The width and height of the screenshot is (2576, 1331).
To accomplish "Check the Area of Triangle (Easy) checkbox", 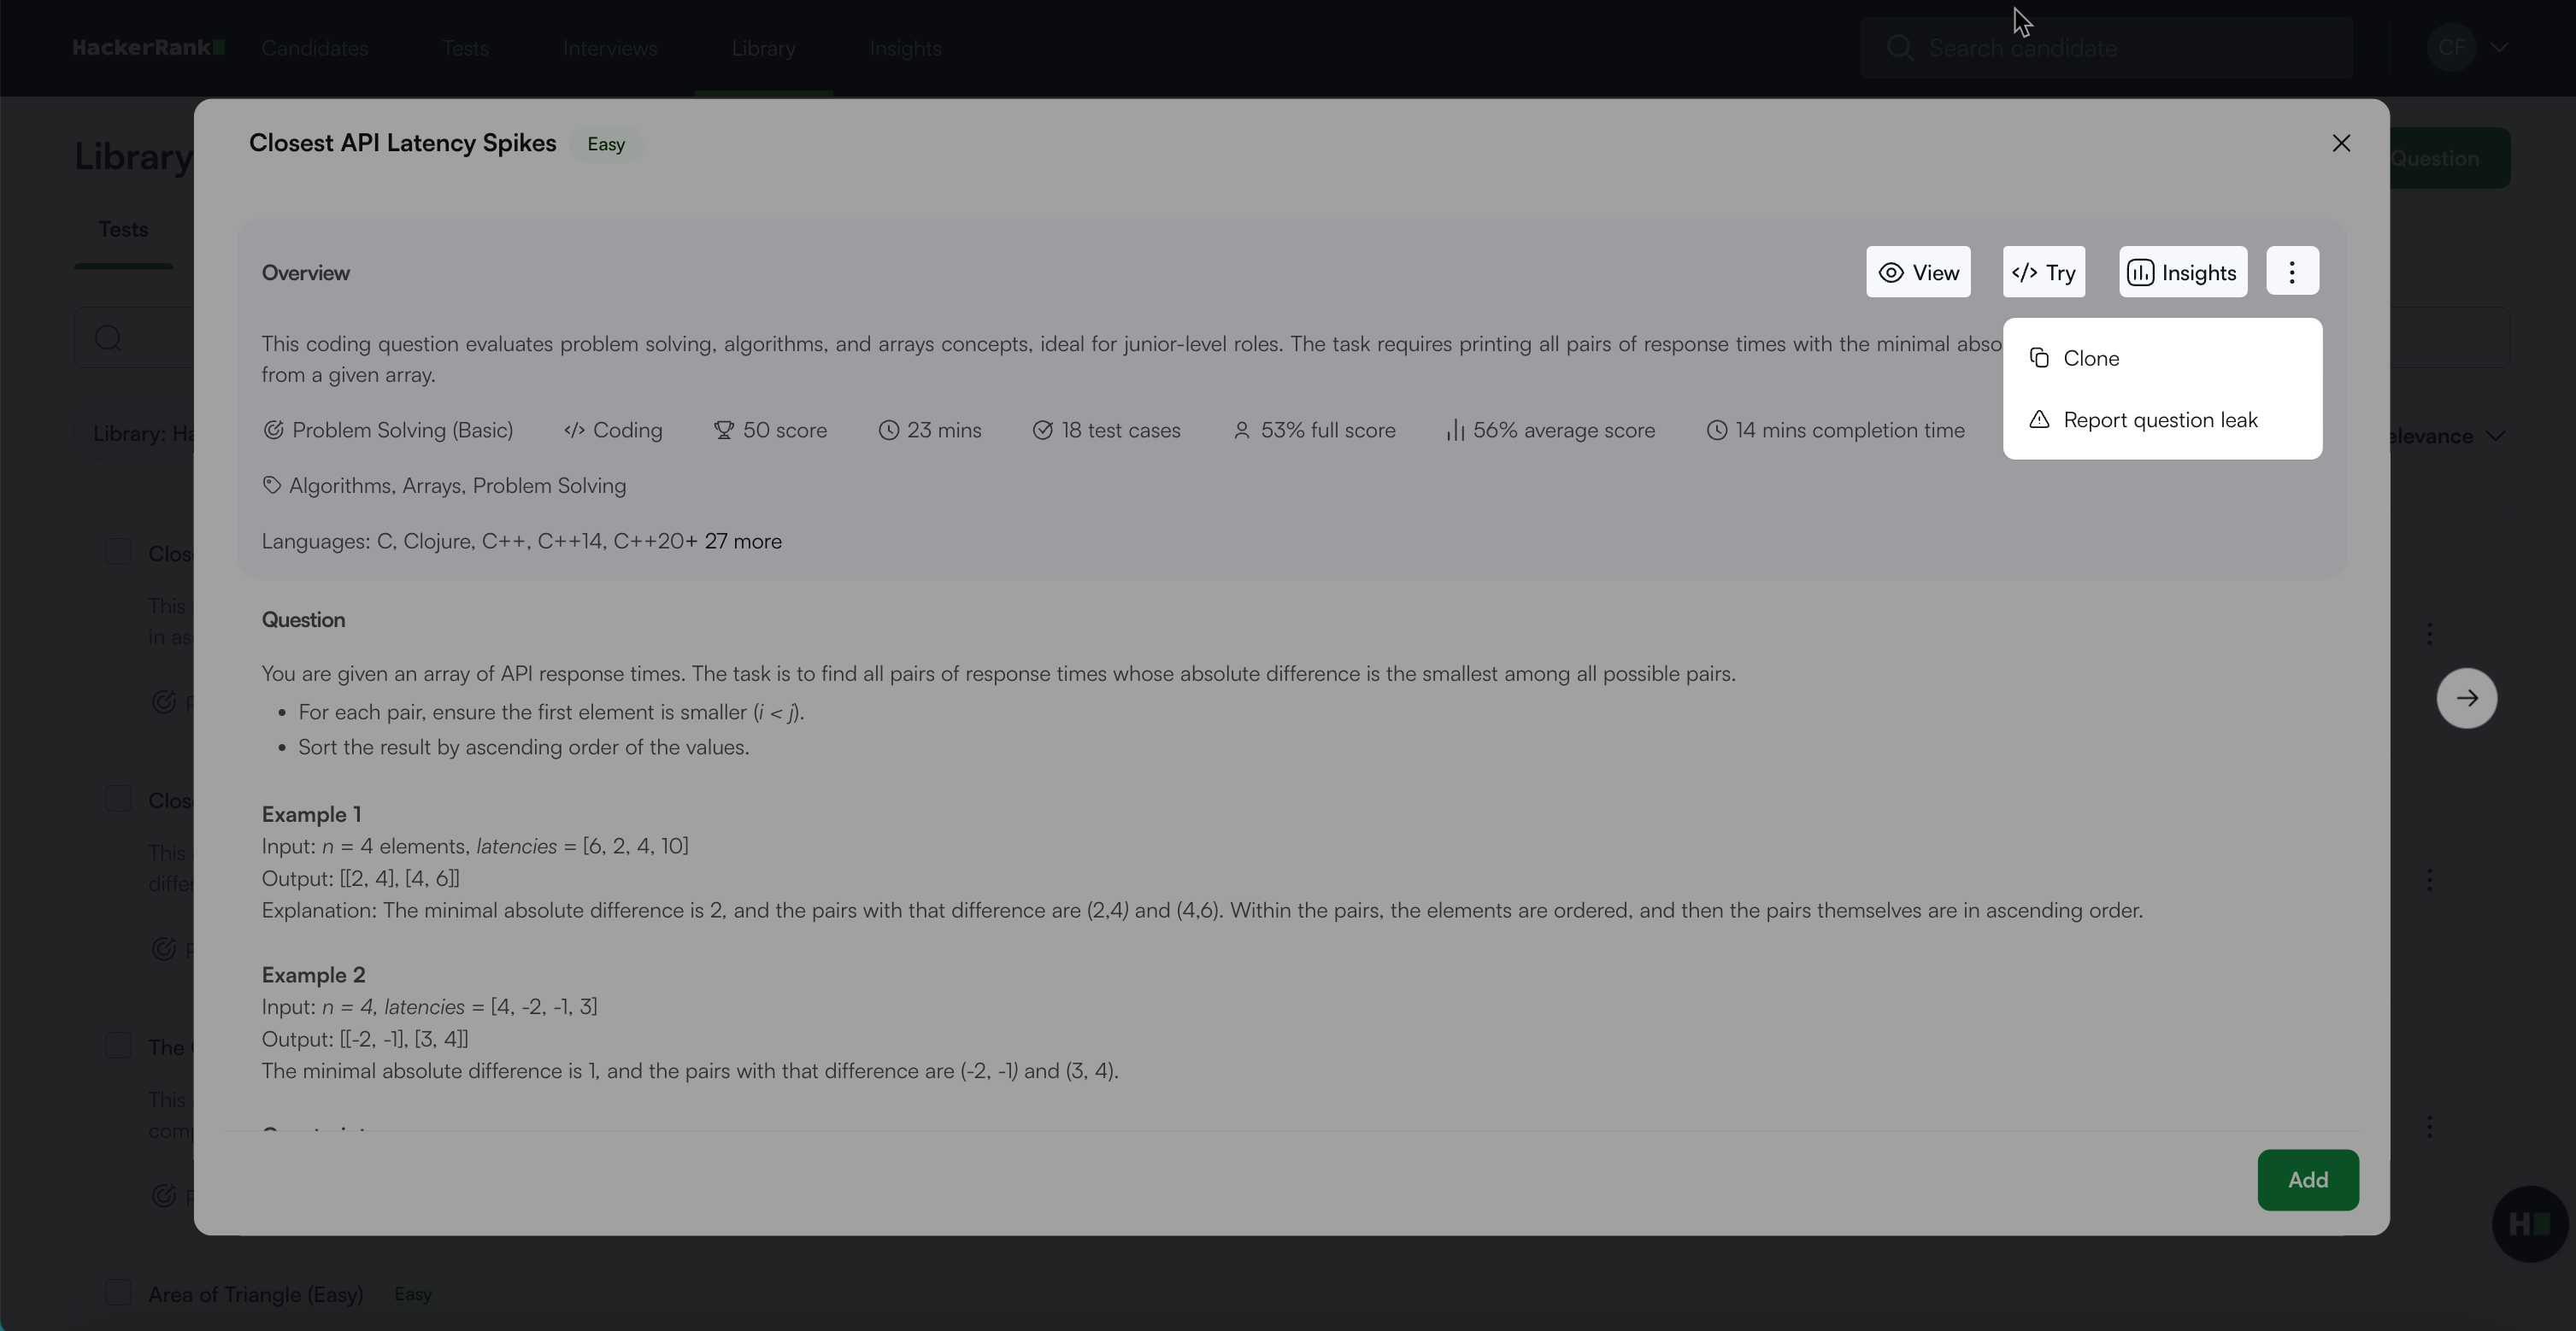I will pos(118,1293).
